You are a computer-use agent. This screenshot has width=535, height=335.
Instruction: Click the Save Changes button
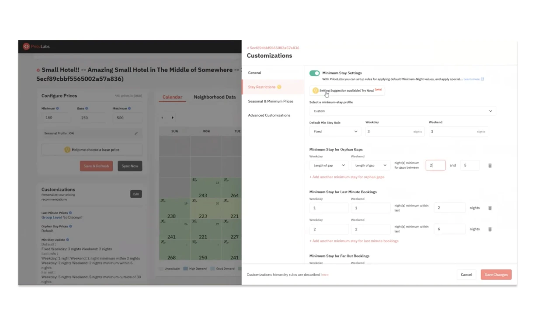tap(496, 274)
